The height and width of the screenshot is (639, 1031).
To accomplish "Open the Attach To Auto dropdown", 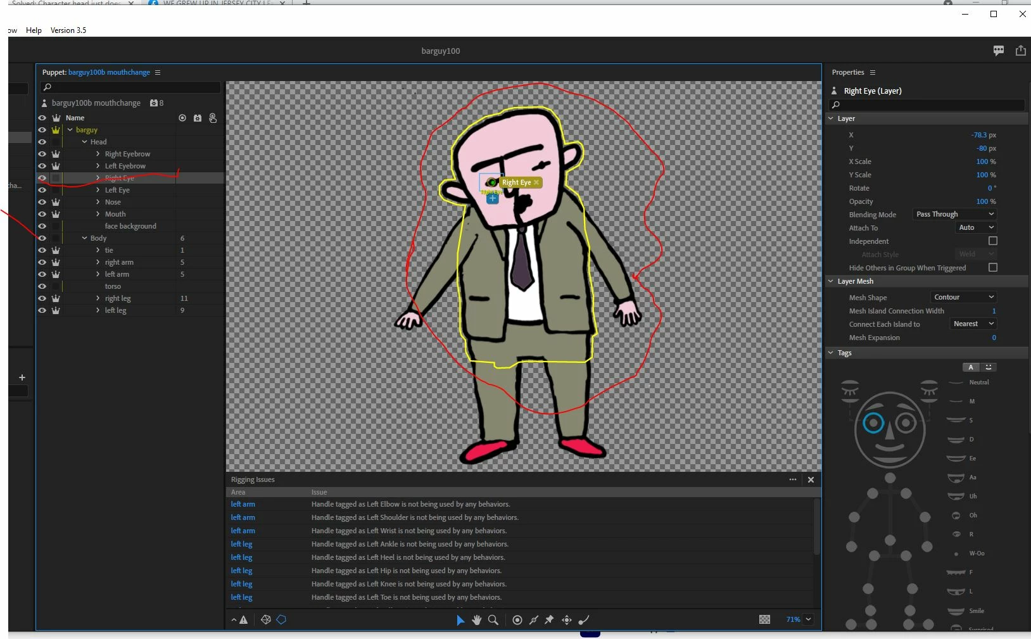I will click(976, 228).
